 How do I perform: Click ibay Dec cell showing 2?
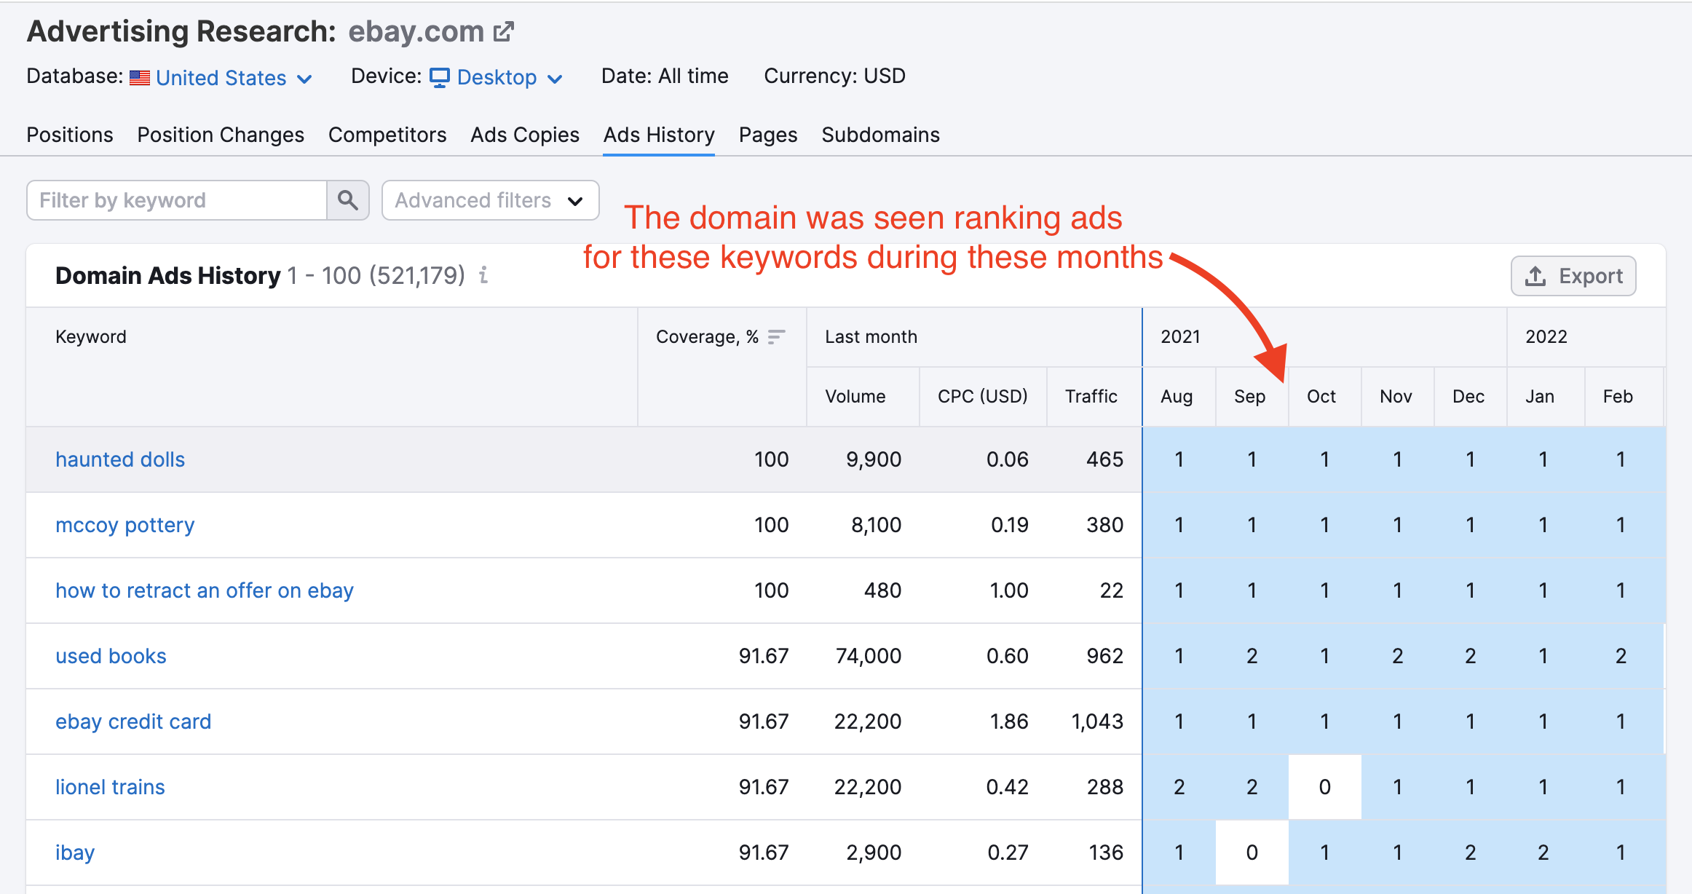click(1471, 853)
